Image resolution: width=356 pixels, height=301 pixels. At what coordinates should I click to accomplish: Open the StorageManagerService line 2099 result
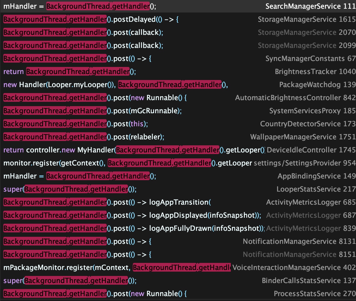(178, 45)
